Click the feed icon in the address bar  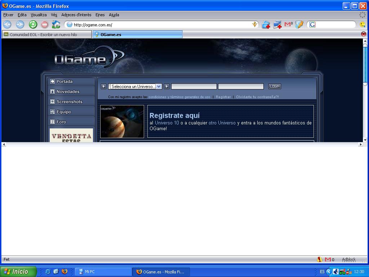point(254,24)
